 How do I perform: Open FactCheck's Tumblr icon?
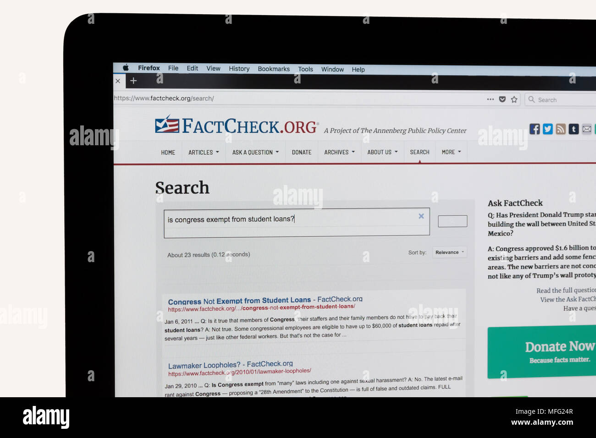(x=574, y=129)
